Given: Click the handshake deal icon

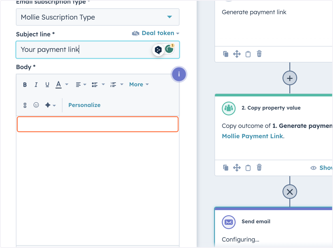Looking at the screenshot, I should [x=135, y=34].
